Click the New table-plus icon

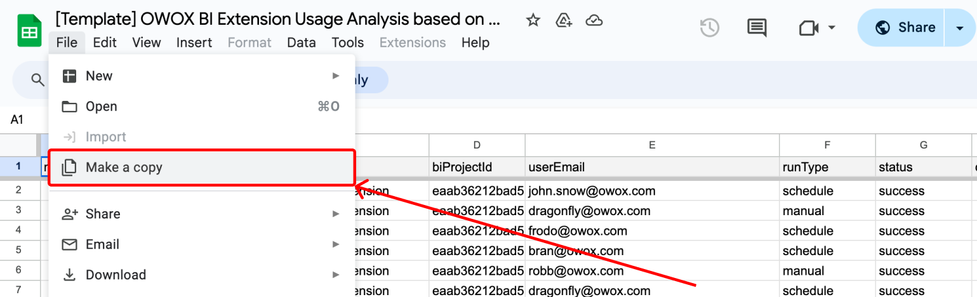pyautogui.click(x=69, y=76)
